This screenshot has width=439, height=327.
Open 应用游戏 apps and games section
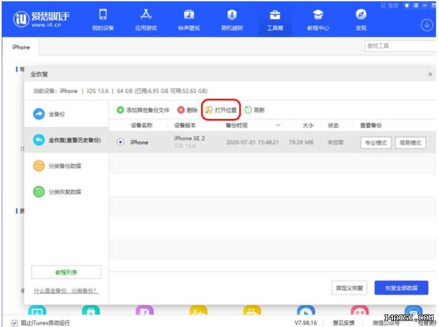click(146, 20)
